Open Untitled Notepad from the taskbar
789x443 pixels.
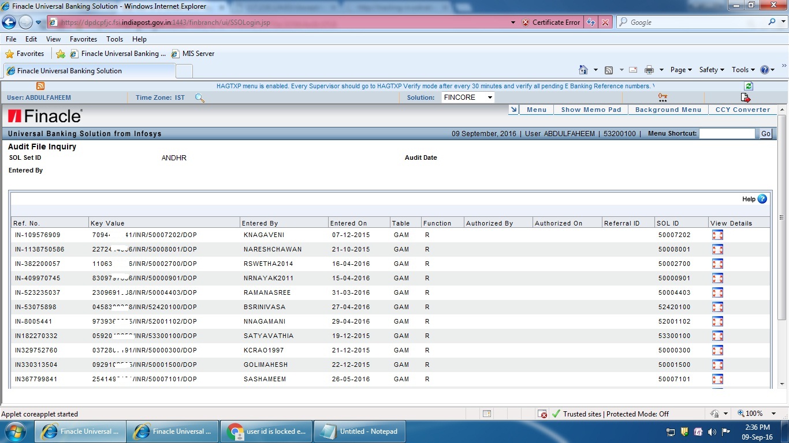(359, 431)
